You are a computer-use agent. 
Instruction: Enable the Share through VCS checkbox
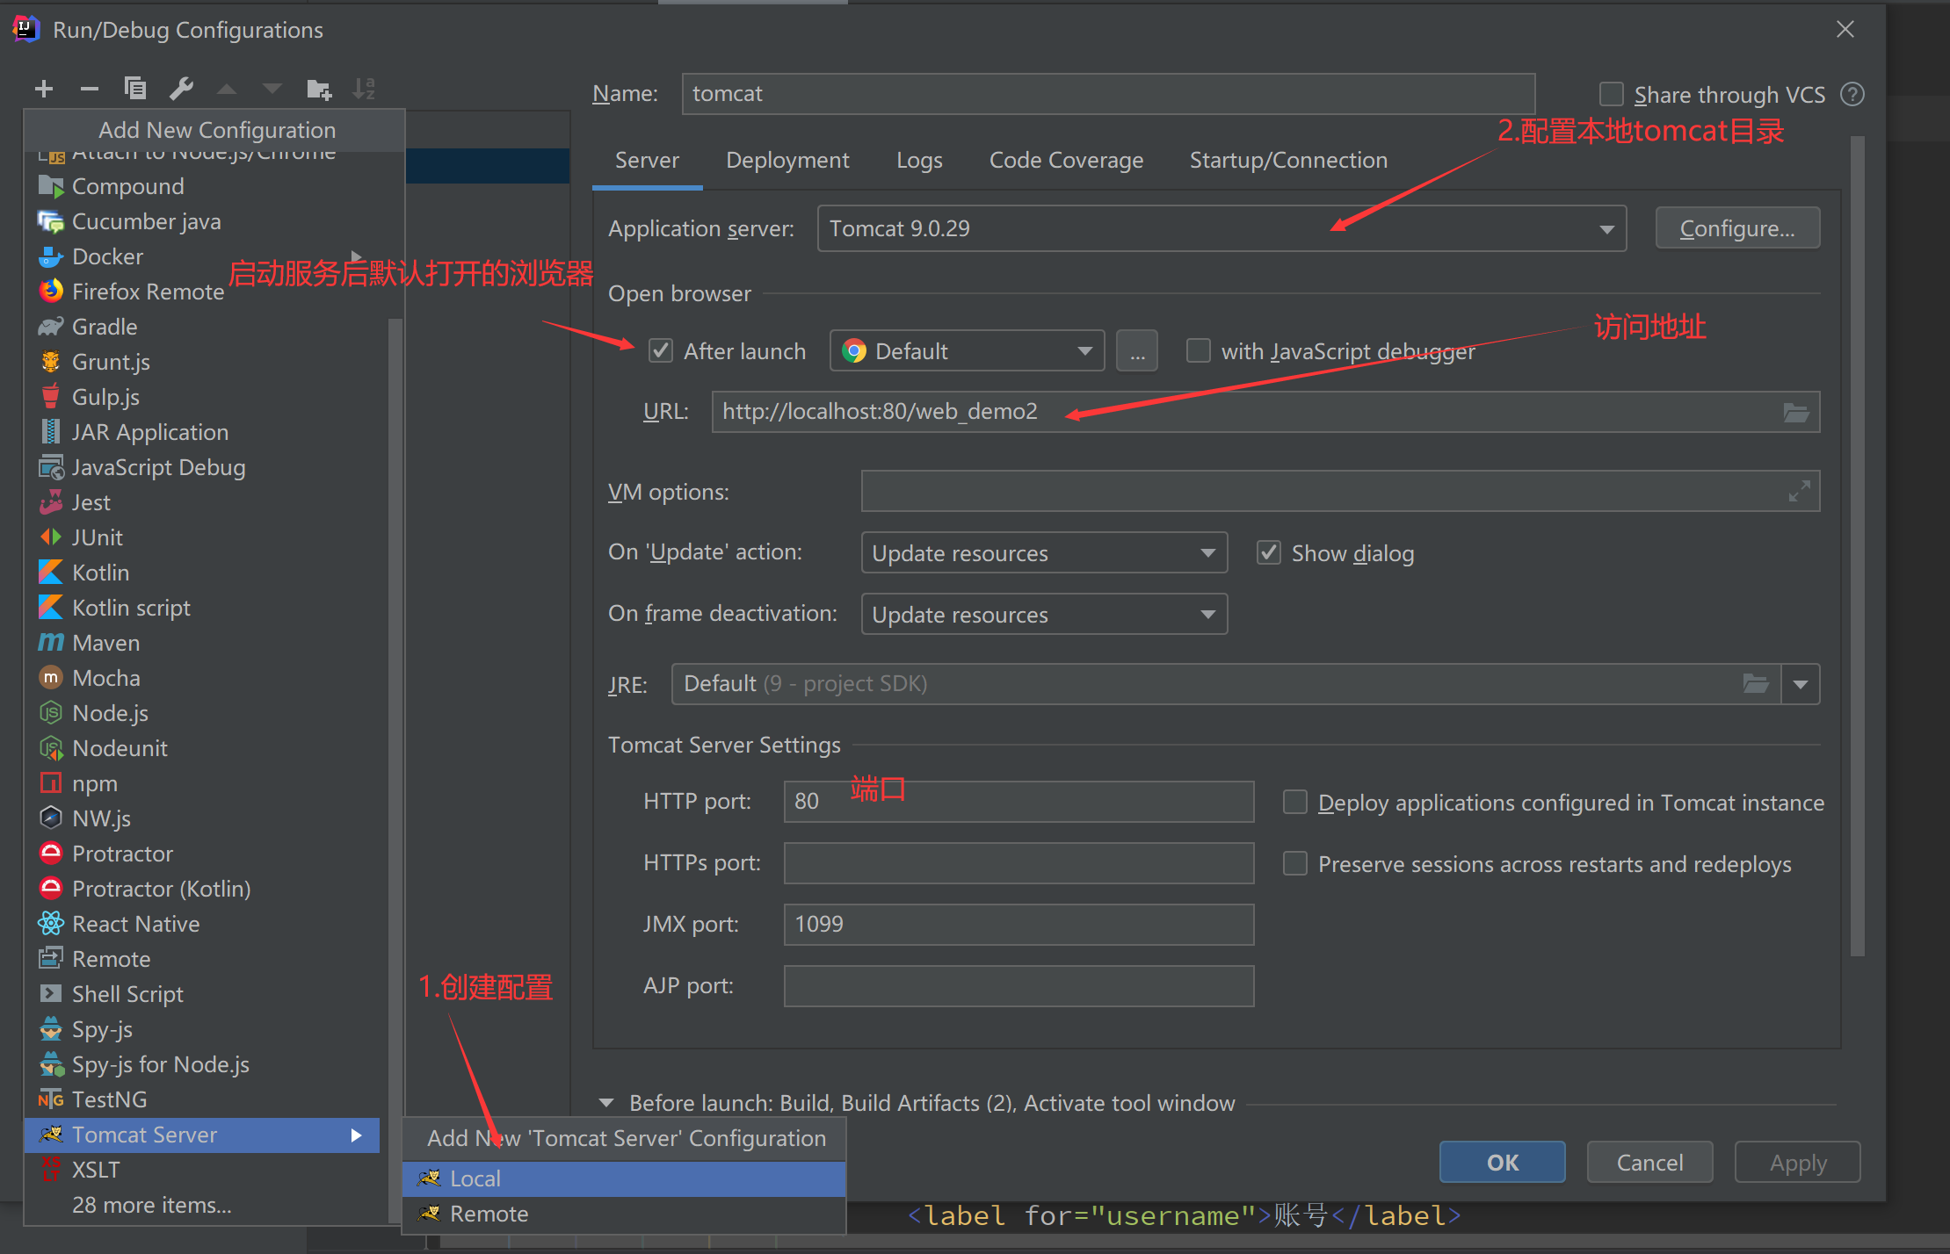pyautogui.click(x=1611, y=94)
